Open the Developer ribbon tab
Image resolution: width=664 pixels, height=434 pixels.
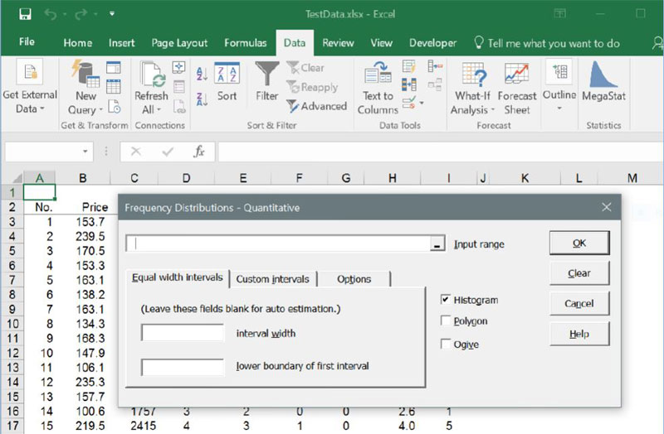[x=432, y=43]
